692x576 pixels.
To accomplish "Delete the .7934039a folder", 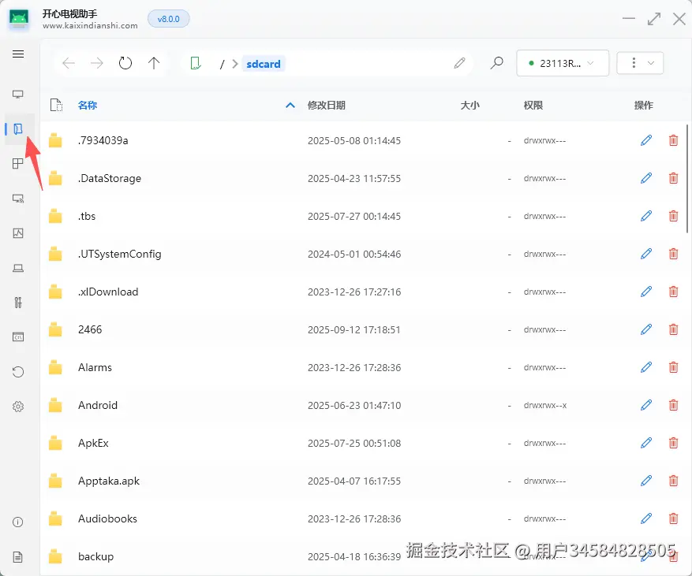I will coord(674,140).
